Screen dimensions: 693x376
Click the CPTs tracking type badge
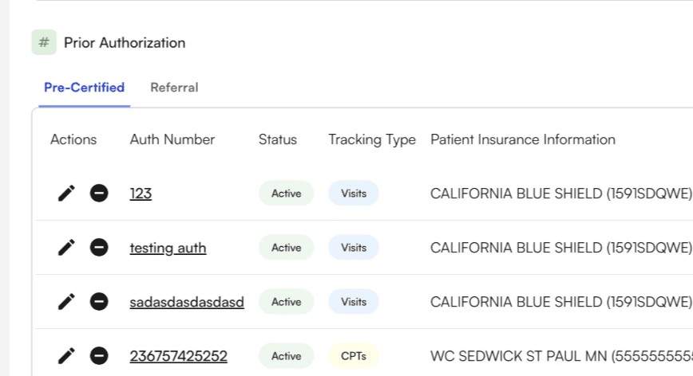click(353, 356)
